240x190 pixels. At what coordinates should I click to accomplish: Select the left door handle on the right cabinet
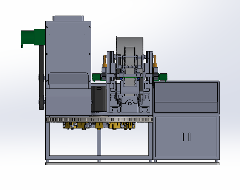(183, 137)
